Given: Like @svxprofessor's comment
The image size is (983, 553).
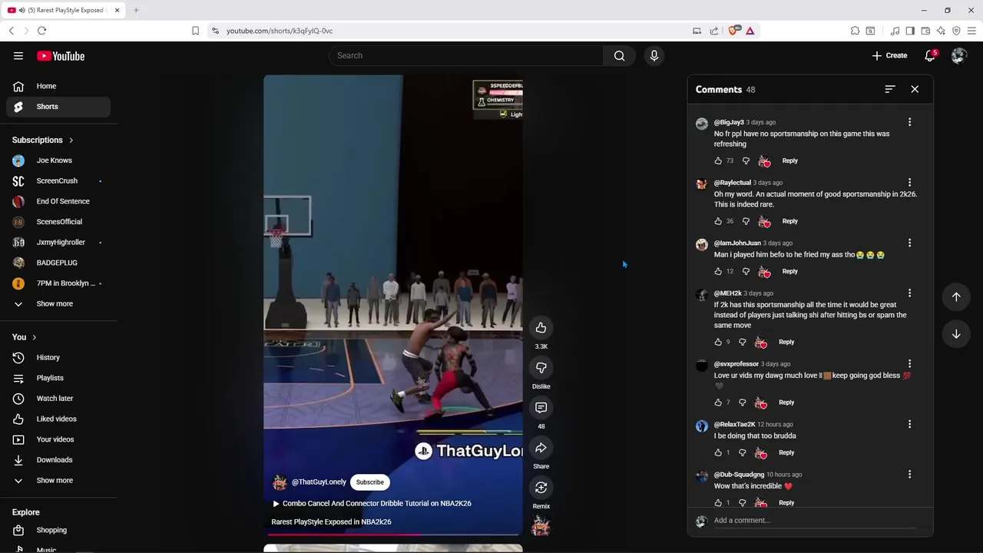Looking at the screenshot, I should click(718, 402).
